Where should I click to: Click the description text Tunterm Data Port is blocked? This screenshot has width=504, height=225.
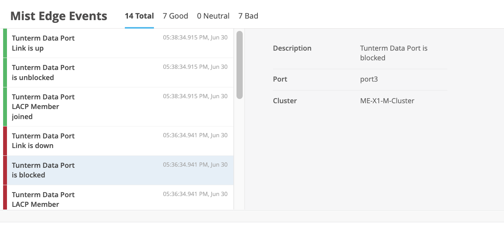tap(394, 53)
